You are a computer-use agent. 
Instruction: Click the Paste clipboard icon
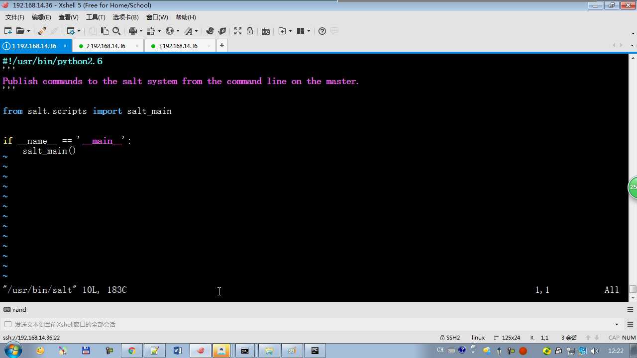tap(105, 31)
